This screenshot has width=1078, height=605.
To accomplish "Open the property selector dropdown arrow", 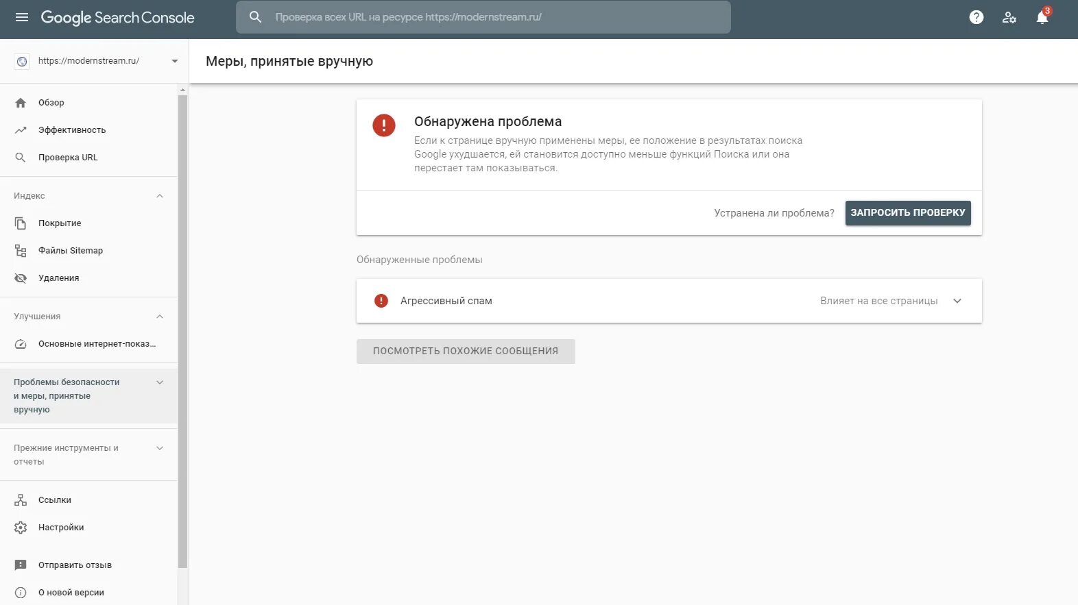I will pyautogui.click(x=175, y=61).
